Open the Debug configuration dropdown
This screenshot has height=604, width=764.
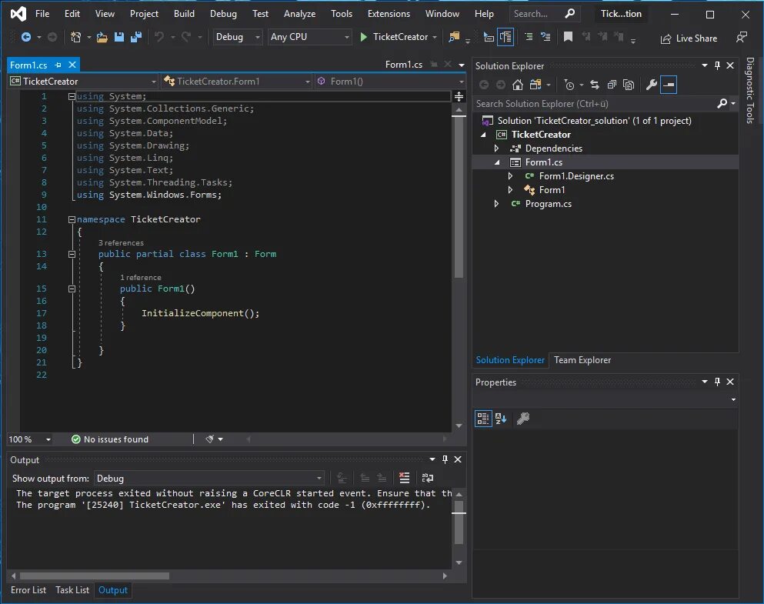click(238, 37)
